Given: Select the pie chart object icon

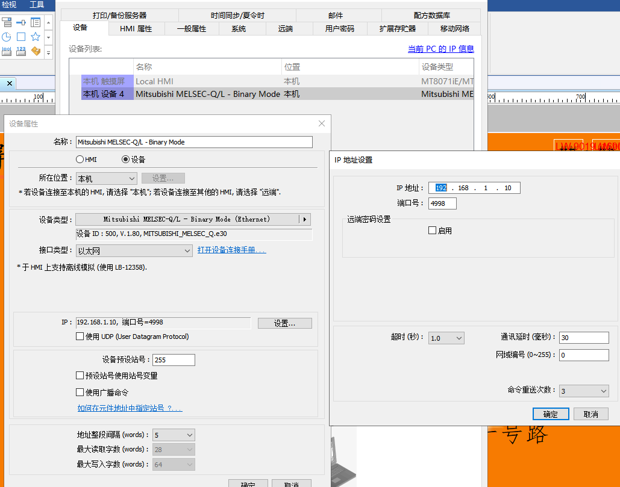Looking at the screenshot, I should pos(7,37).
